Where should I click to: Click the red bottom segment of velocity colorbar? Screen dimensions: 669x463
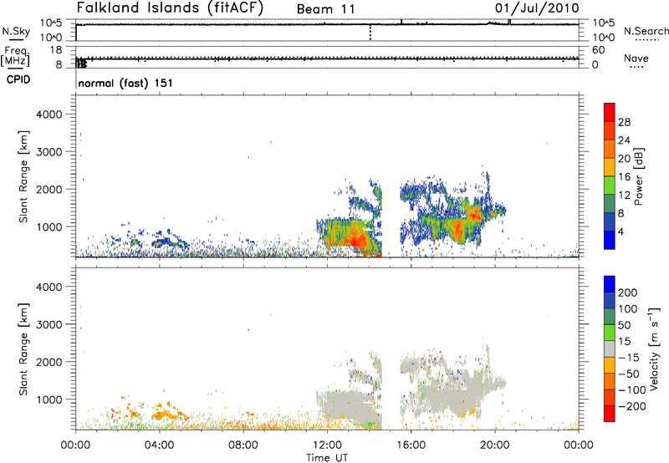610,414
